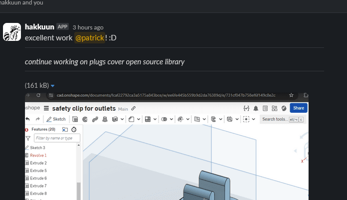Select Sketch 3 in the feature list

(37, 148)
